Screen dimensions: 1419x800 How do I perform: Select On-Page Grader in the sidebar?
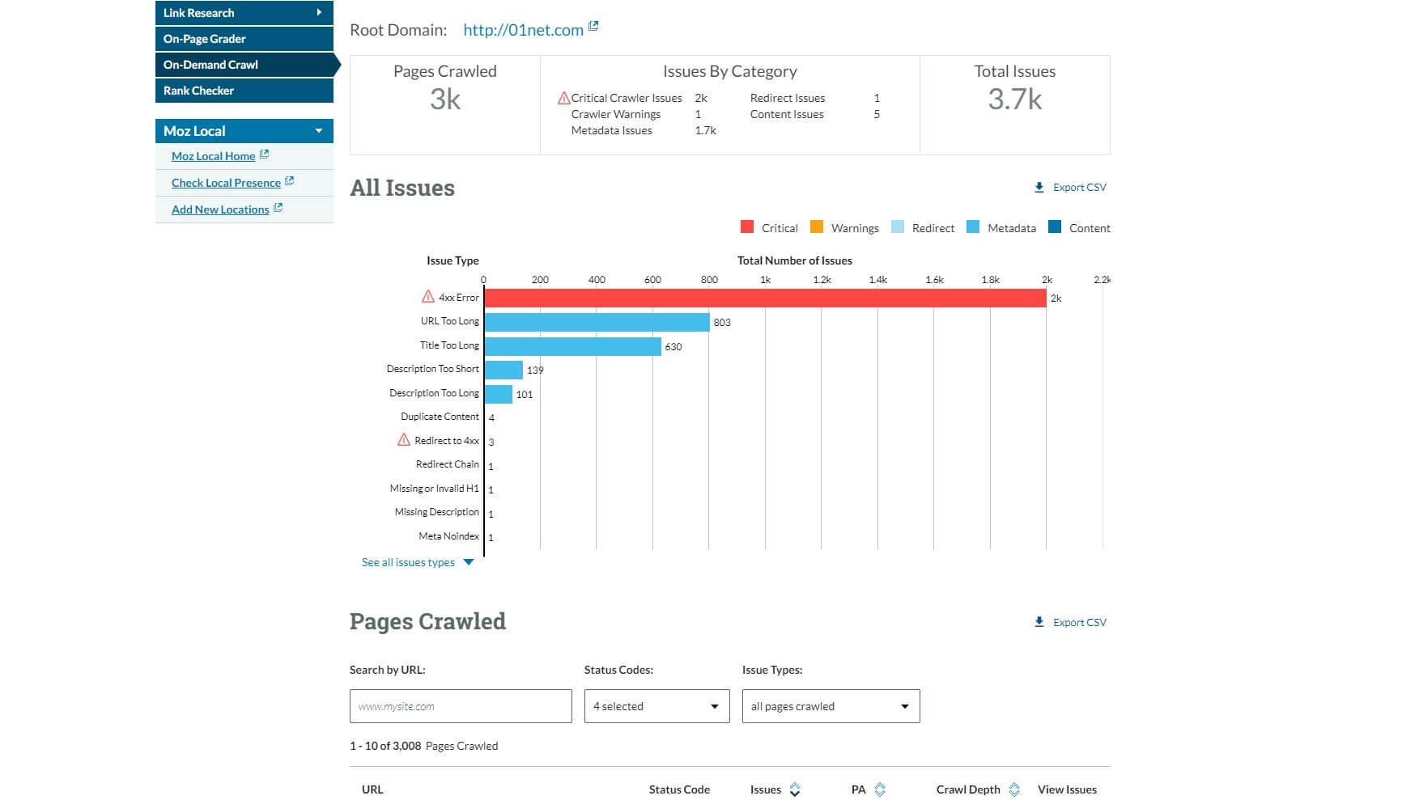tap(244, 39)
